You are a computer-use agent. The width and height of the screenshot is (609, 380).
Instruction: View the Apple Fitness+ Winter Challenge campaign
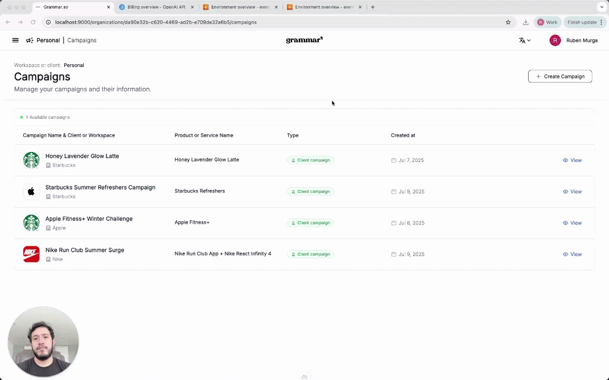[x=572, y=223]
